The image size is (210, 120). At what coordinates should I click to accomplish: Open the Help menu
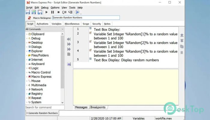pyautogui.click(x=80, y=7)
